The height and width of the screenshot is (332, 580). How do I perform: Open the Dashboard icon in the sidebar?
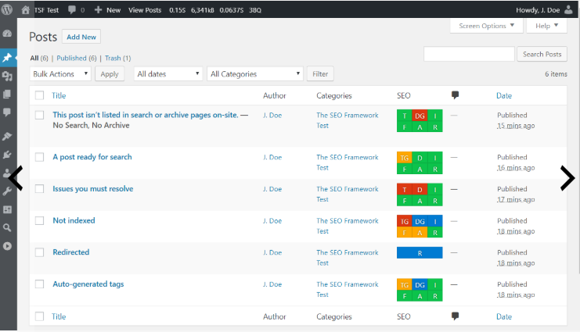point(8,34)
